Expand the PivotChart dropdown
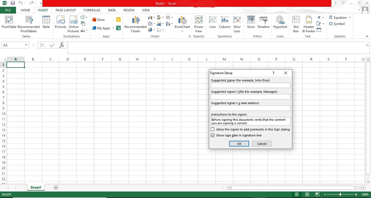This screenshot has width=371, height=198. (182, 31)
